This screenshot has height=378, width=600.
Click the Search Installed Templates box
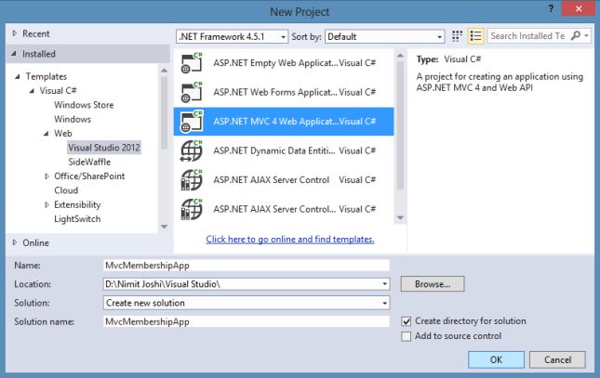pyautogui.click(x=528, y=36)
